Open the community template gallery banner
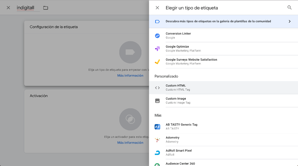Image resolution: width=298 pixels, height=166 pixels. coord(218,21)
